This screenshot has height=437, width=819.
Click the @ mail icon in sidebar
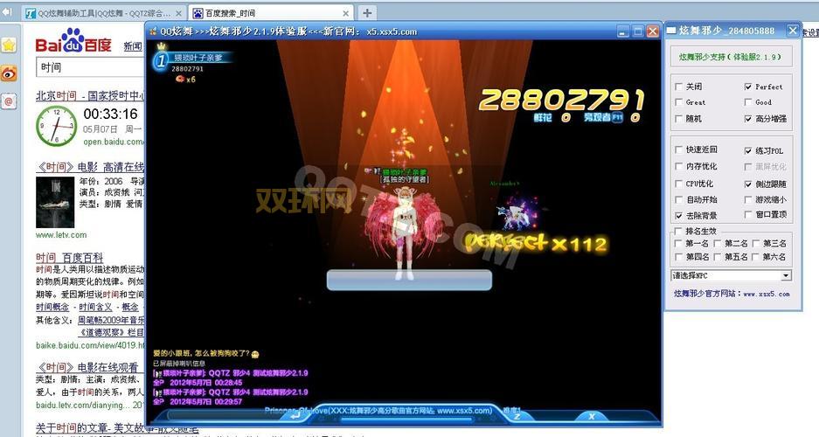pos(9,101)
